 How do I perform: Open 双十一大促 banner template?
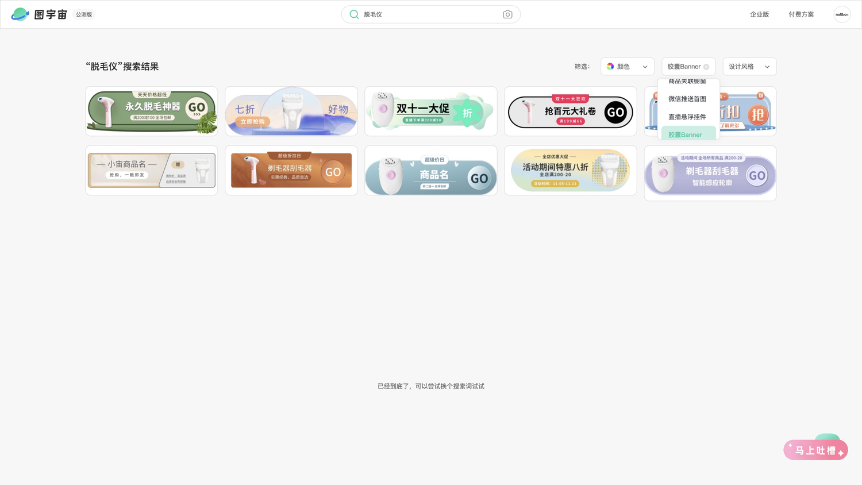(x=431, y=111)
